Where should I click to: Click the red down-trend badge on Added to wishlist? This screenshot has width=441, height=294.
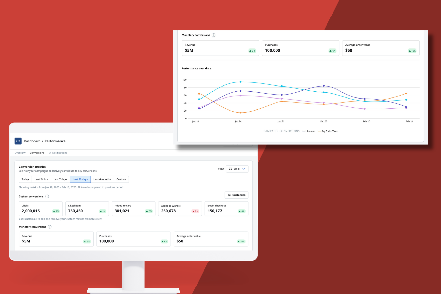195,211
